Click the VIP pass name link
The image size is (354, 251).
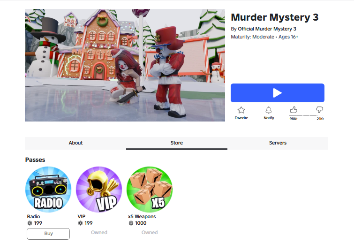click(x=82, y=216)
